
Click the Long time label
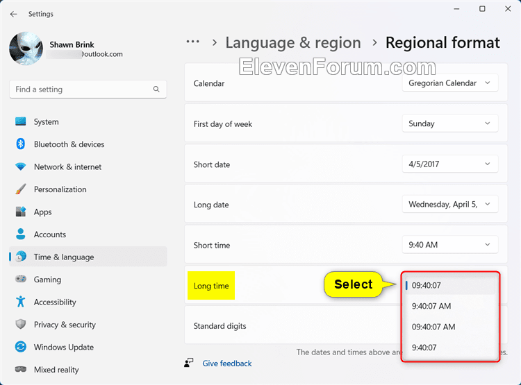point(211,286)
